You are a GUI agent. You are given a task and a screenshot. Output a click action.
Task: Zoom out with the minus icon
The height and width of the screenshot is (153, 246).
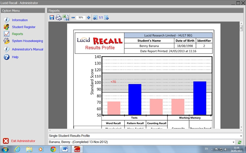pyautogui.click(x=73, y=18)
